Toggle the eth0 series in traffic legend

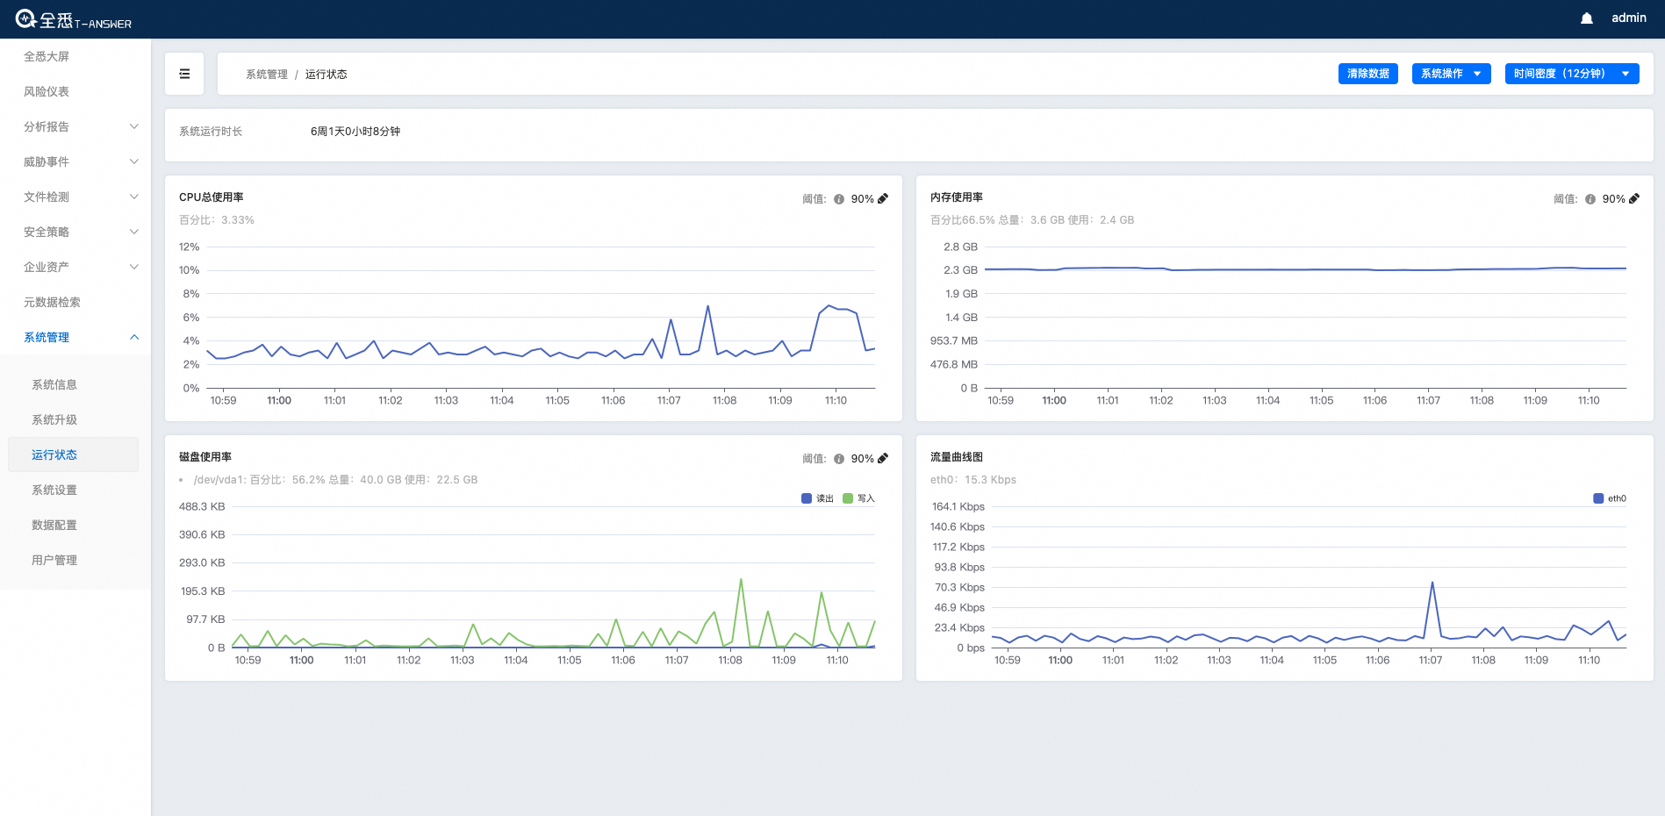coord(1610,498)
